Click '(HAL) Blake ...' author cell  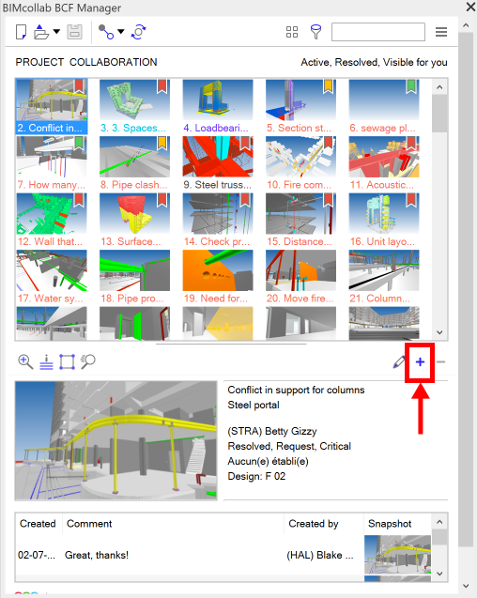click(320, 555)
